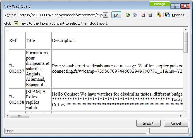Viewport: 193px width, 138px height.
Task: Click inside the Address URL field
Action: tap(61, 15)
